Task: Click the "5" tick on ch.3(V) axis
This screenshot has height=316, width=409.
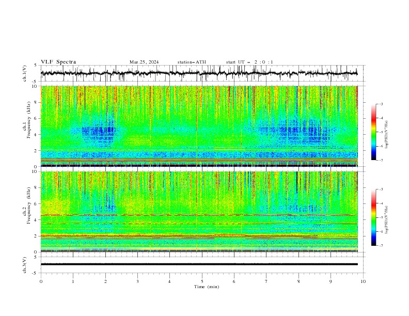Action: coord(35,257)
